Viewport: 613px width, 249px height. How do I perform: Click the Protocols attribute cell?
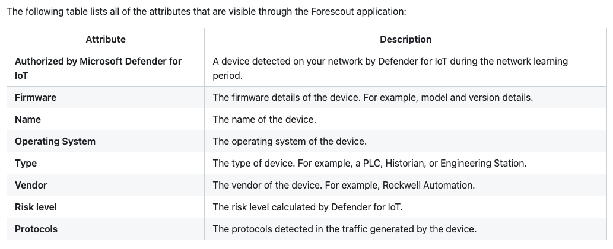[36, 229]
